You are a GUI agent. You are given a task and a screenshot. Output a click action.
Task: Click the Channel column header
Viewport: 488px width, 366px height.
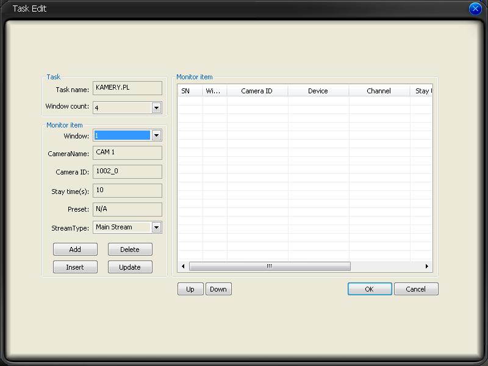(x=379, y=91)
